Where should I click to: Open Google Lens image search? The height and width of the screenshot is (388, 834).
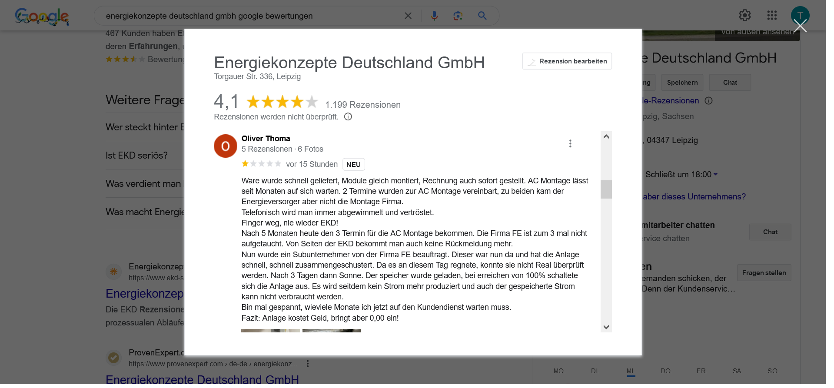click(458, 16)
